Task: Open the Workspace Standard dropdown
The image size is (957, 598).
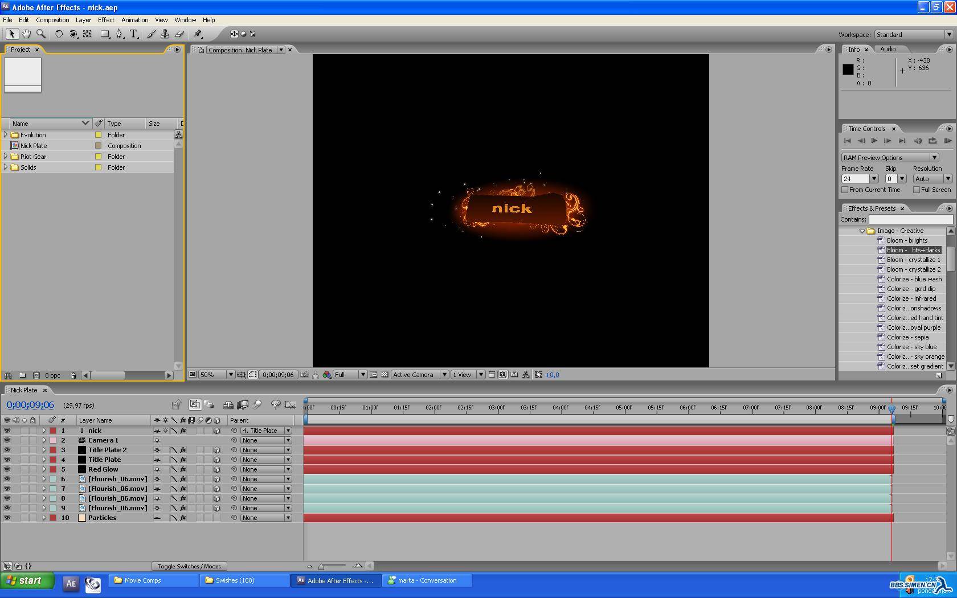Action: pos(914,35)
